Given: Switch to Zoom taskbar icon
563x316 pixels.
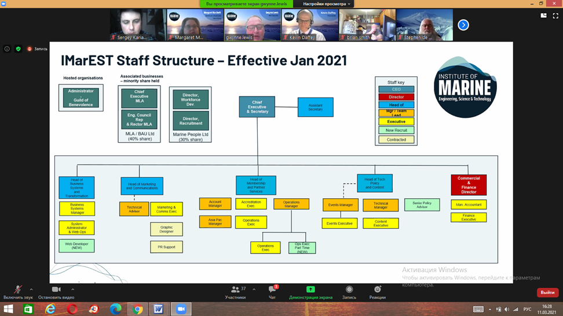Looking at the screenshot, I should [x=181, y=309].
